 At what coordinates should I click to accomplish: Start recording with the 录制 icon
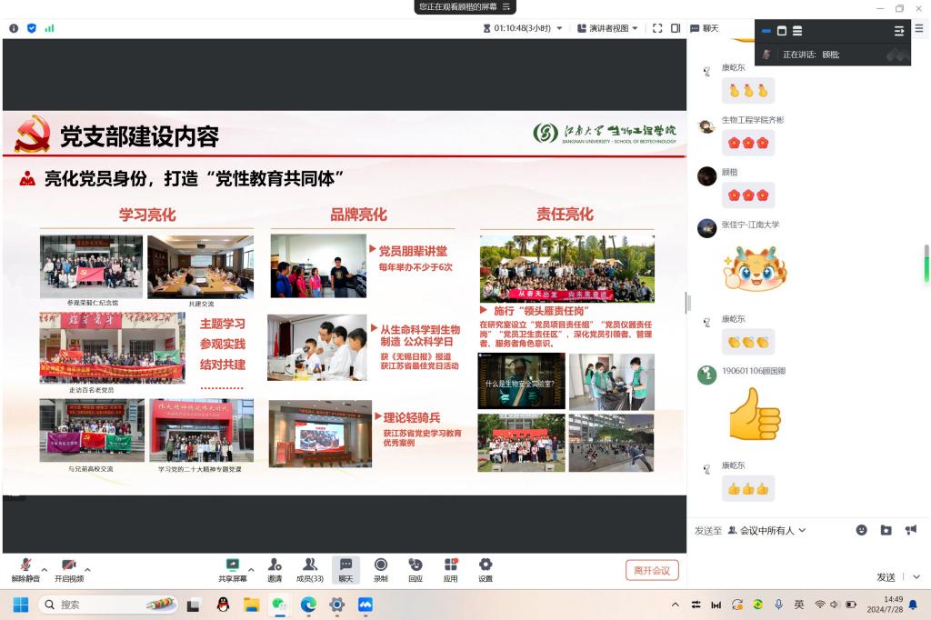(x=381, y=566)
